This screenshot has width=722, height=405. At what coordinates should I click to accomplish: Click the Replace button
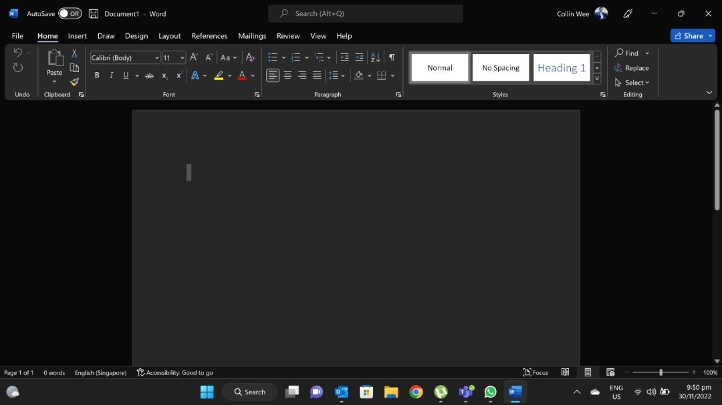(x=632, y=68)
